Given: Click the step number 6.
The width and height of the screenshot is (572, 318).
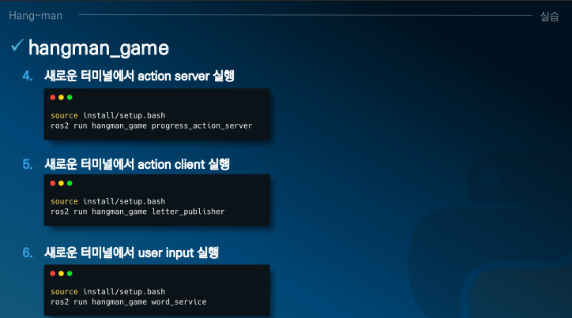Looking at the screenshot, I should pyautogui.click(x=28, y=253).
